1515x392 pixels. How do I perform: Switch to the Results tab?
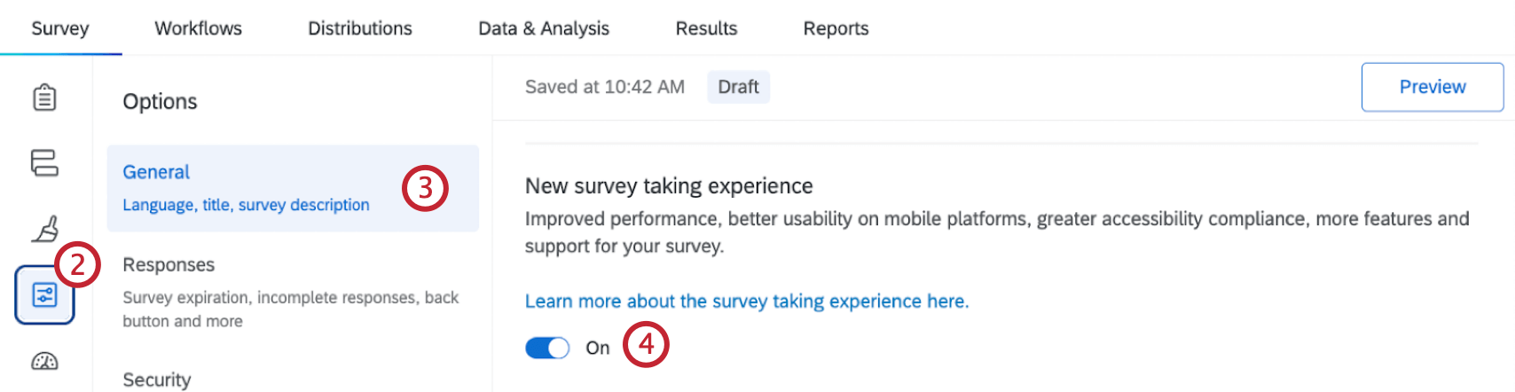click(x=706, y=28)
